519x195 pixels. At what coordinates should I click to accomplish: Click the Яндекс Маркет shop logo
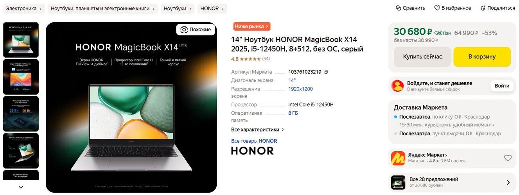click(398, 158)
